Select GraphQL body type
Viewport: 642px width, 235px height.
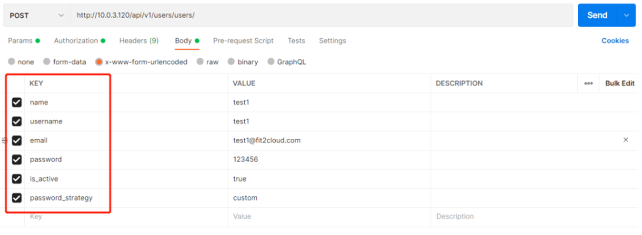[271, 62]
